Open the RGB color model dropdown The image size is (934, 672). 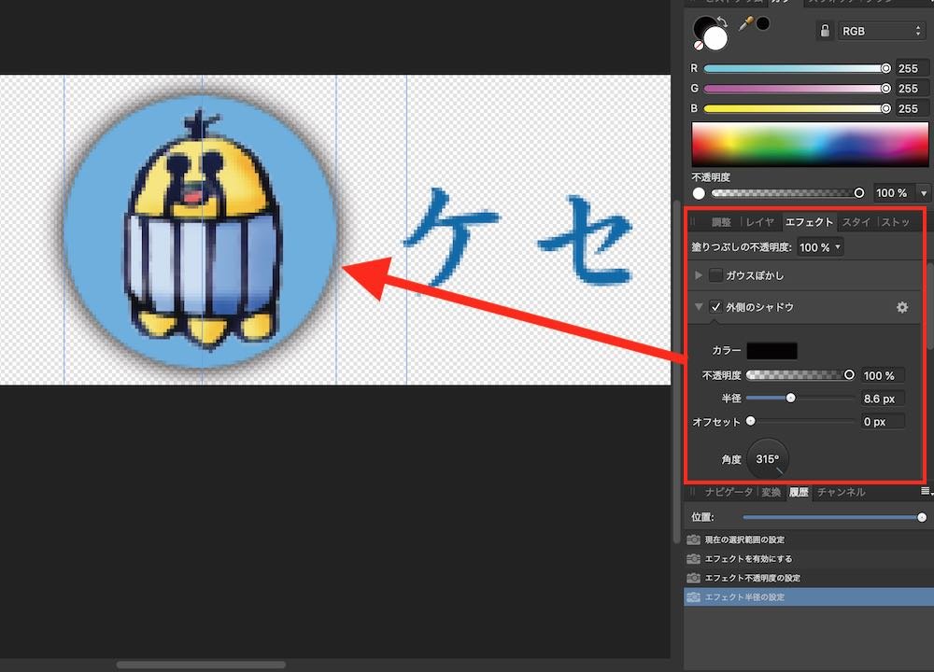881,31
